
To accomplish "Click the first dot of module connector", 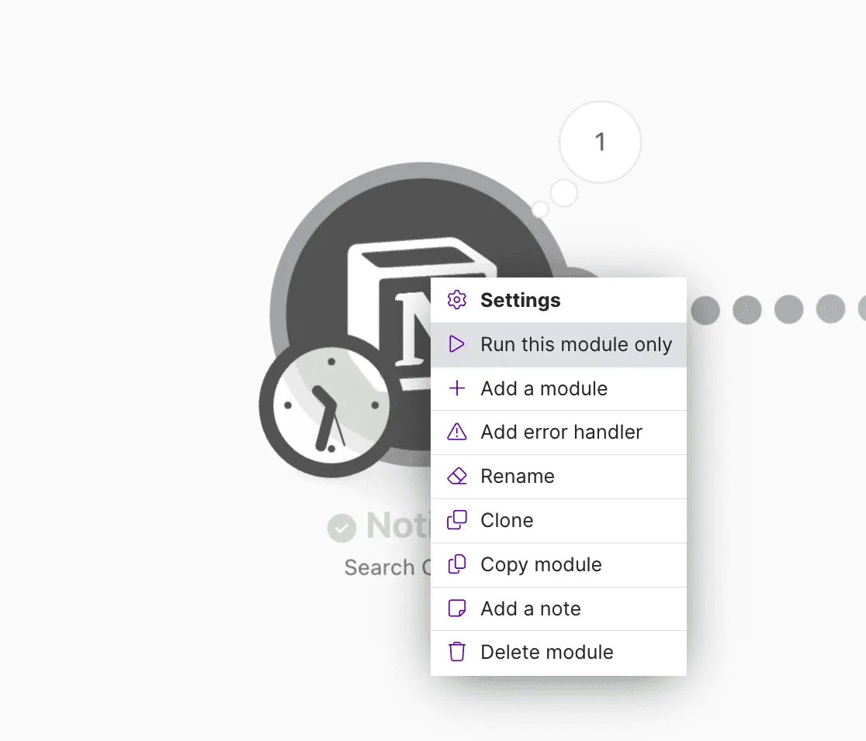I will 705,310.
